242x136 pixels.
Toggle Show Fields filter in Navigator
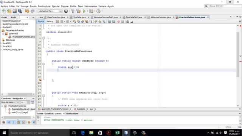point(9,122)
